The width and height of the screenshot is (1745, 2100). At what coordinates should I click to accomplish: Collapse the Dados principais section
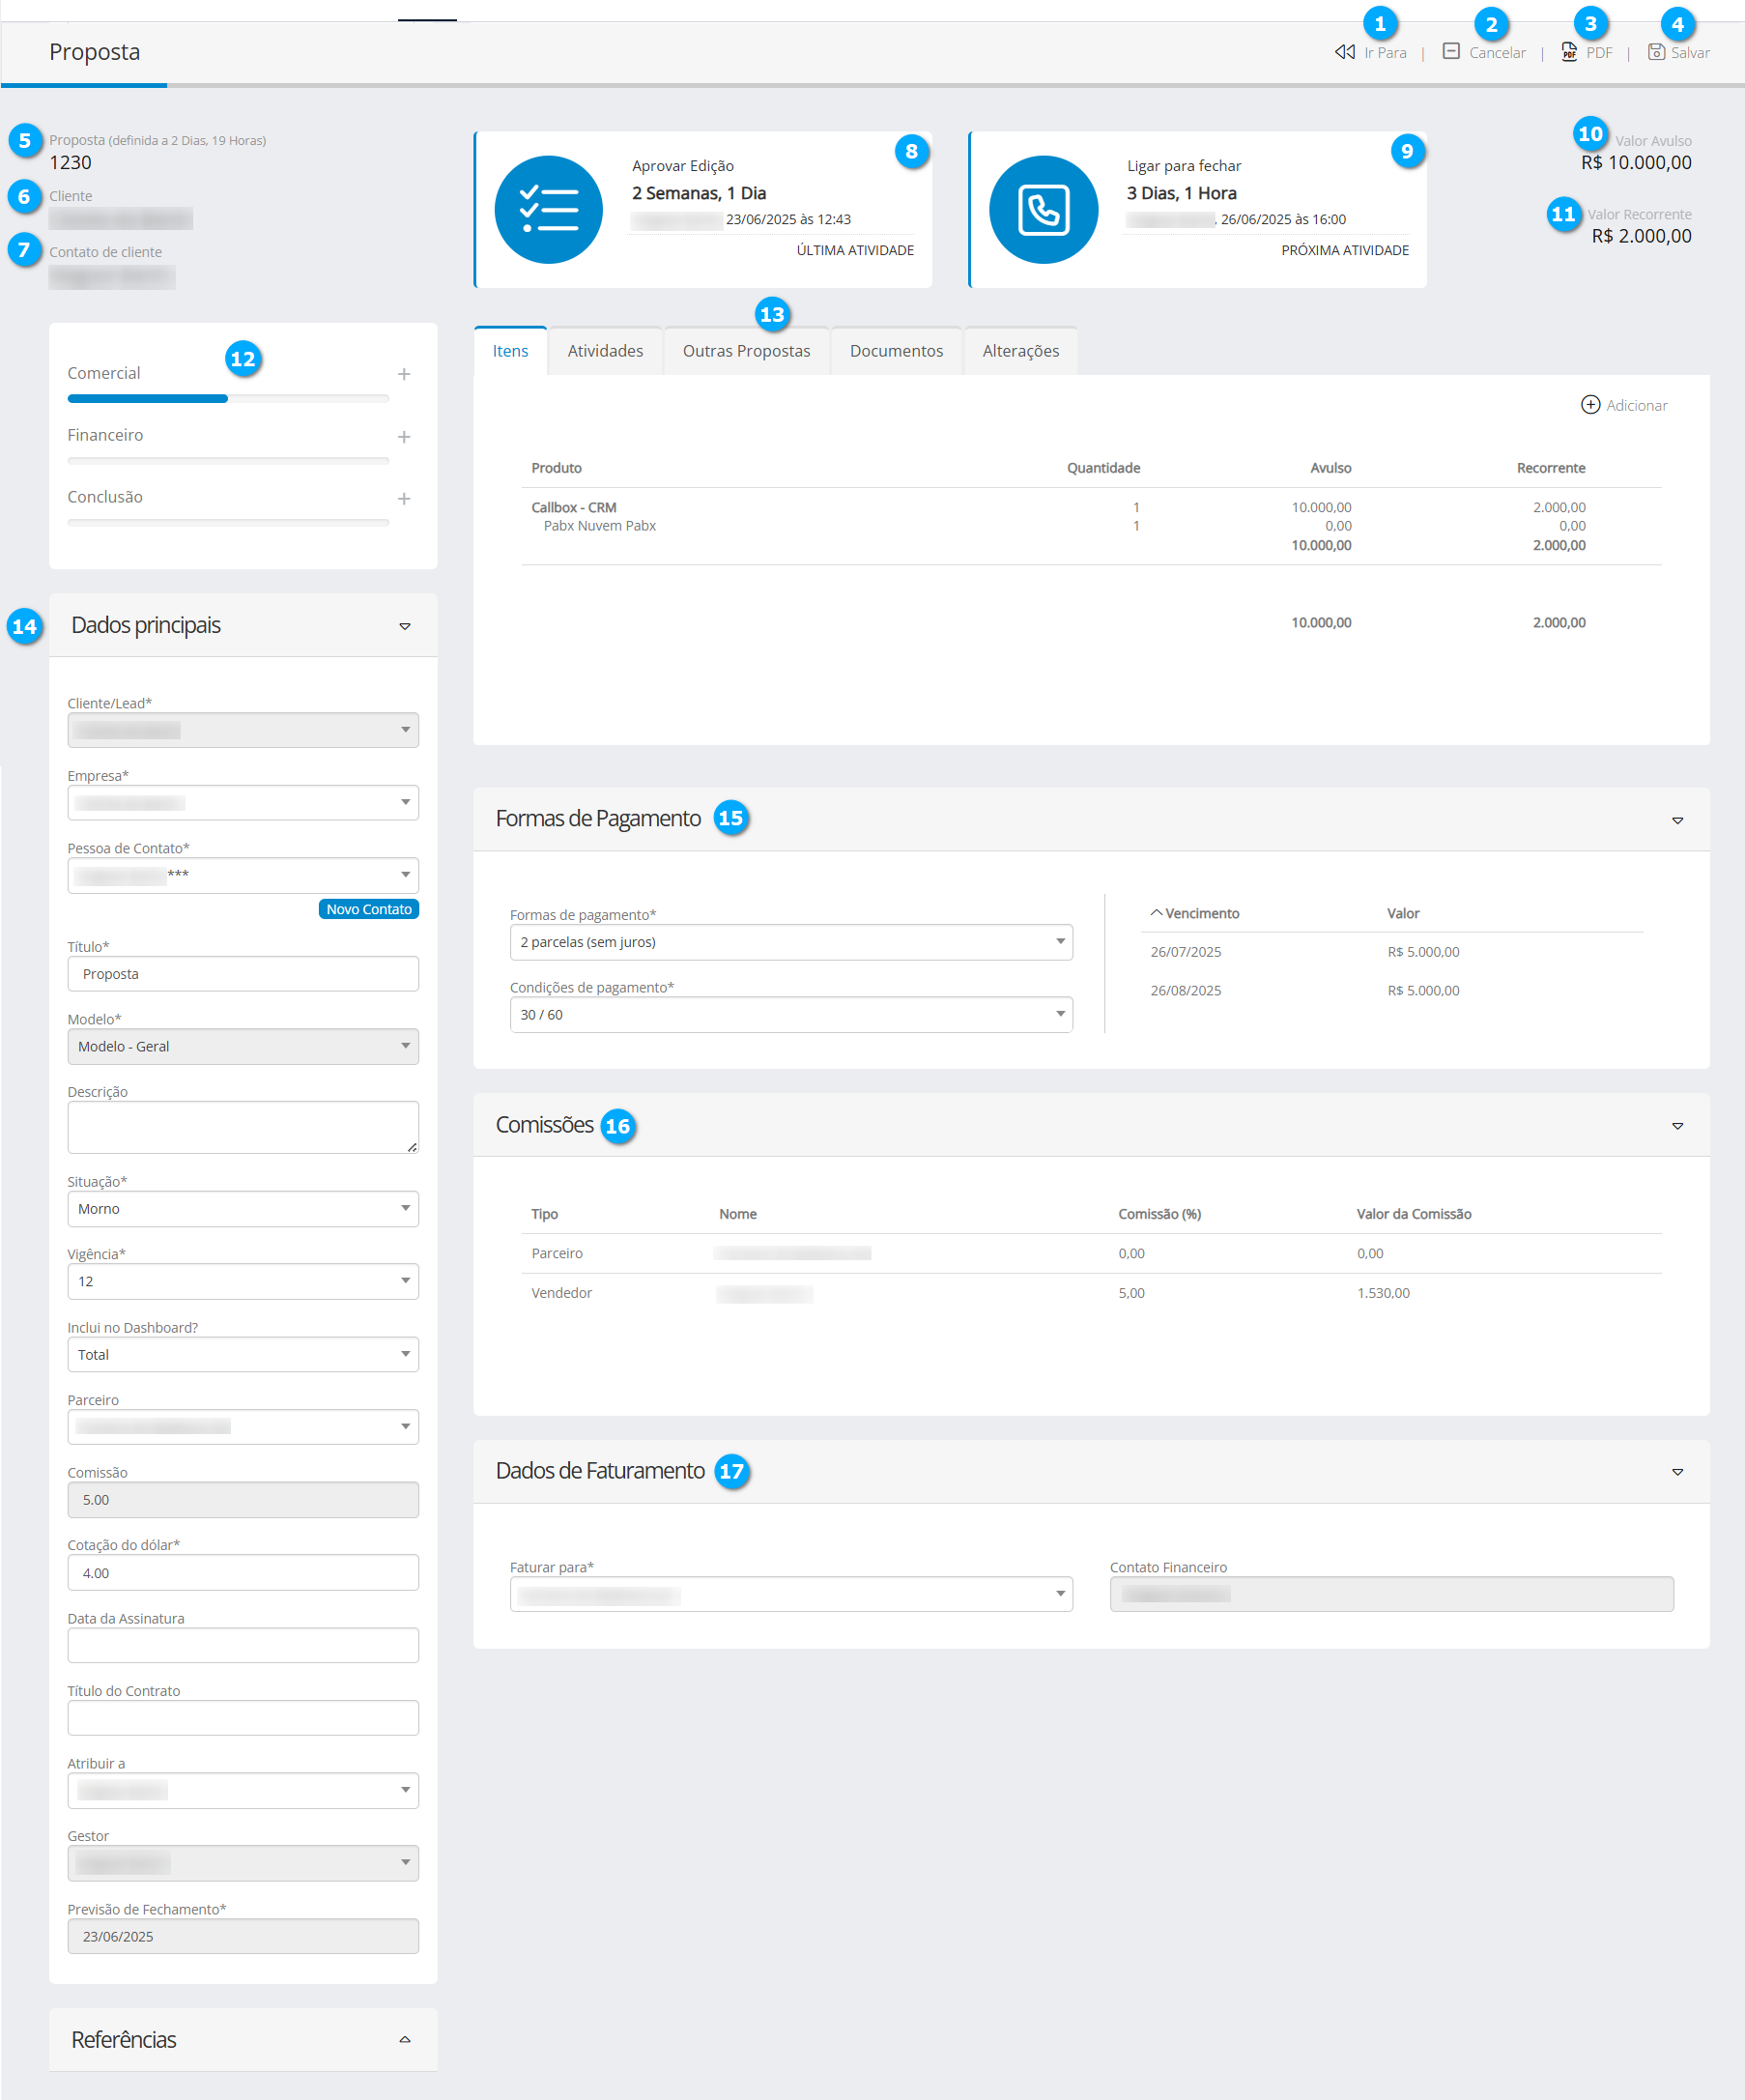405,626
